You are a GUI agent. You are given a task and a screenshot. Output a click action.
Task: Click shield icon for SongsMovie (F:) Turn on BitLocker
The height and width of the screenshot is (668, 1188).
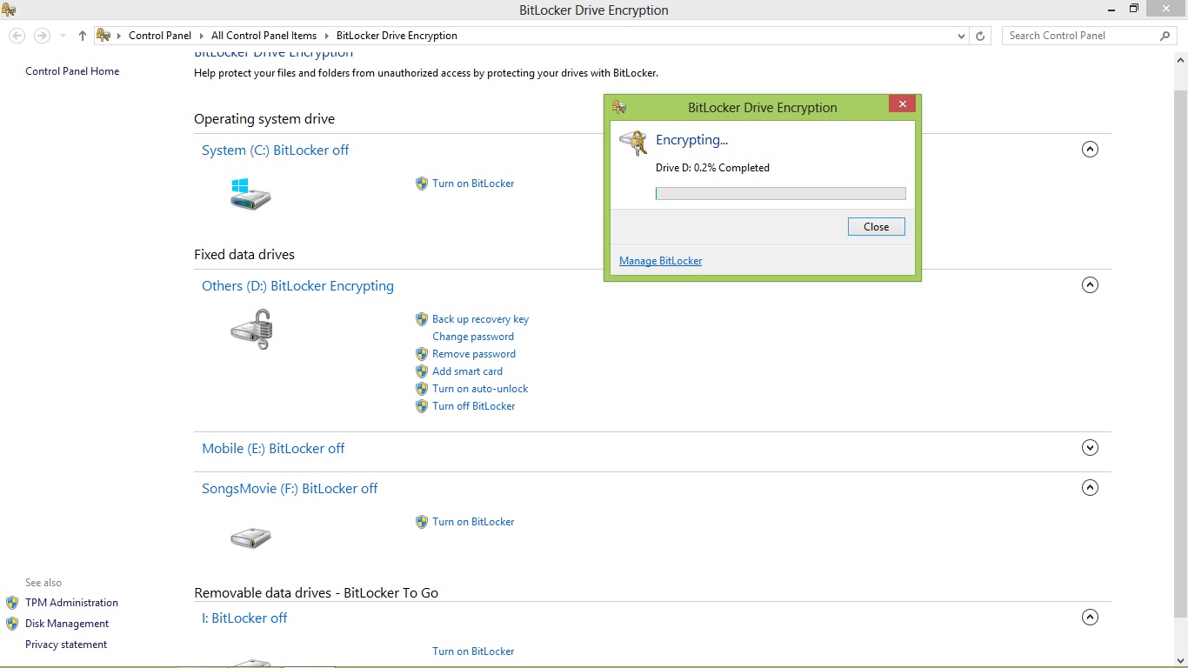coord(422,522)
